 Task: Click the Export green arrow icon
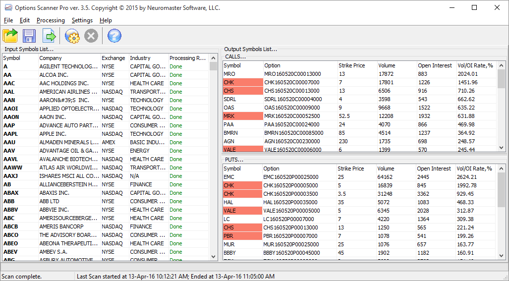50,36
